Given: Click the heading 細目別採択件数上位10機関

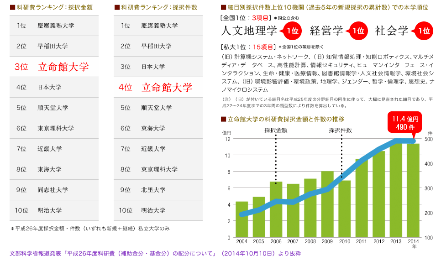Looking at the screenshot, I should pos(325,7).
